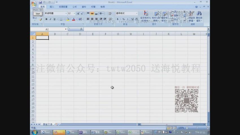Click the Orientation text angle icon
The width and height of the screenshot is (240, 135).
101,14
